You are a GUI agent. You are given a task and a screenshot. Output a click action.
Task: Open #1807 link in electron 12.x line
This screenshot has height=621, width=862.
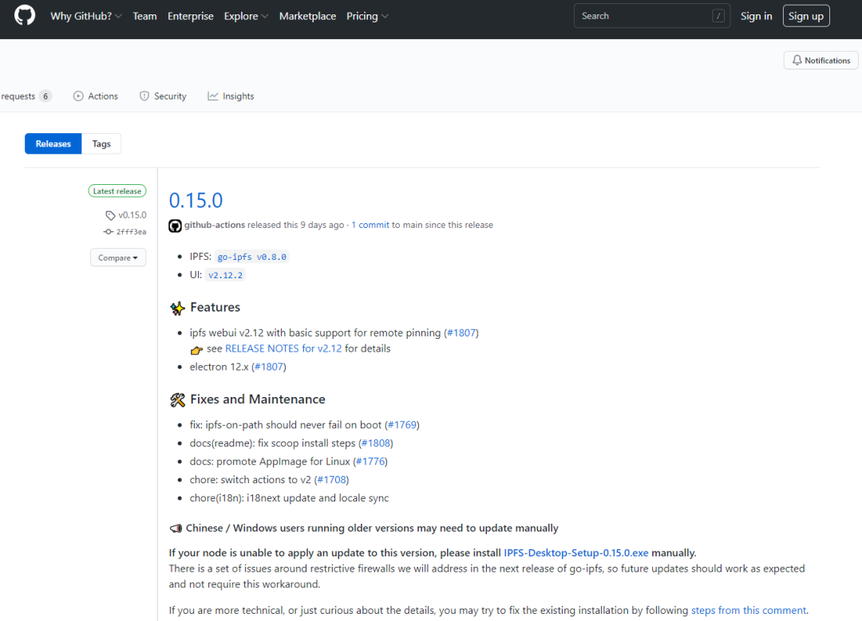pyautogui.click(x=269, y=367)
